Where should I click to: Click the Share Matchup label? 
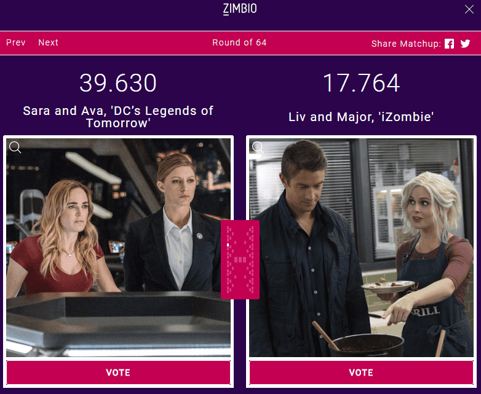[406, 44]
